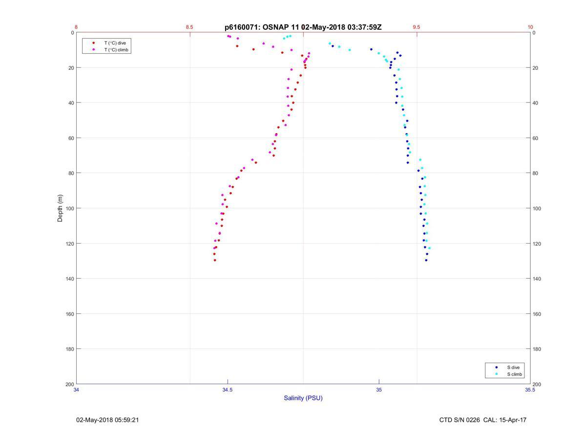Click the right depth tick label 180
This screenshot has width=586, height=432.
[x=537, y=349]
